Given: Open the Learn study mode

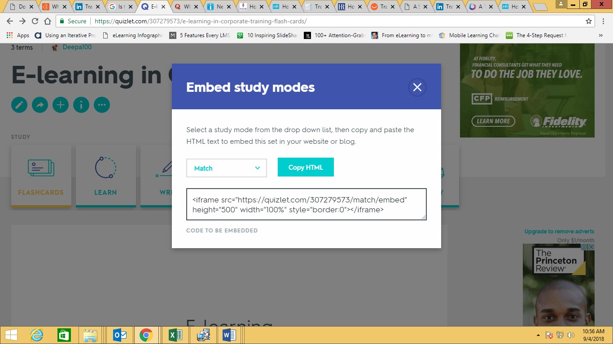Looking at the screenshot, I should point(105,175).
